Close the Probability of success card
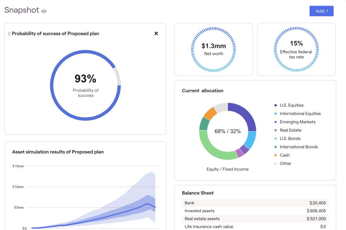The image size is (346, 230). point(156,33)
